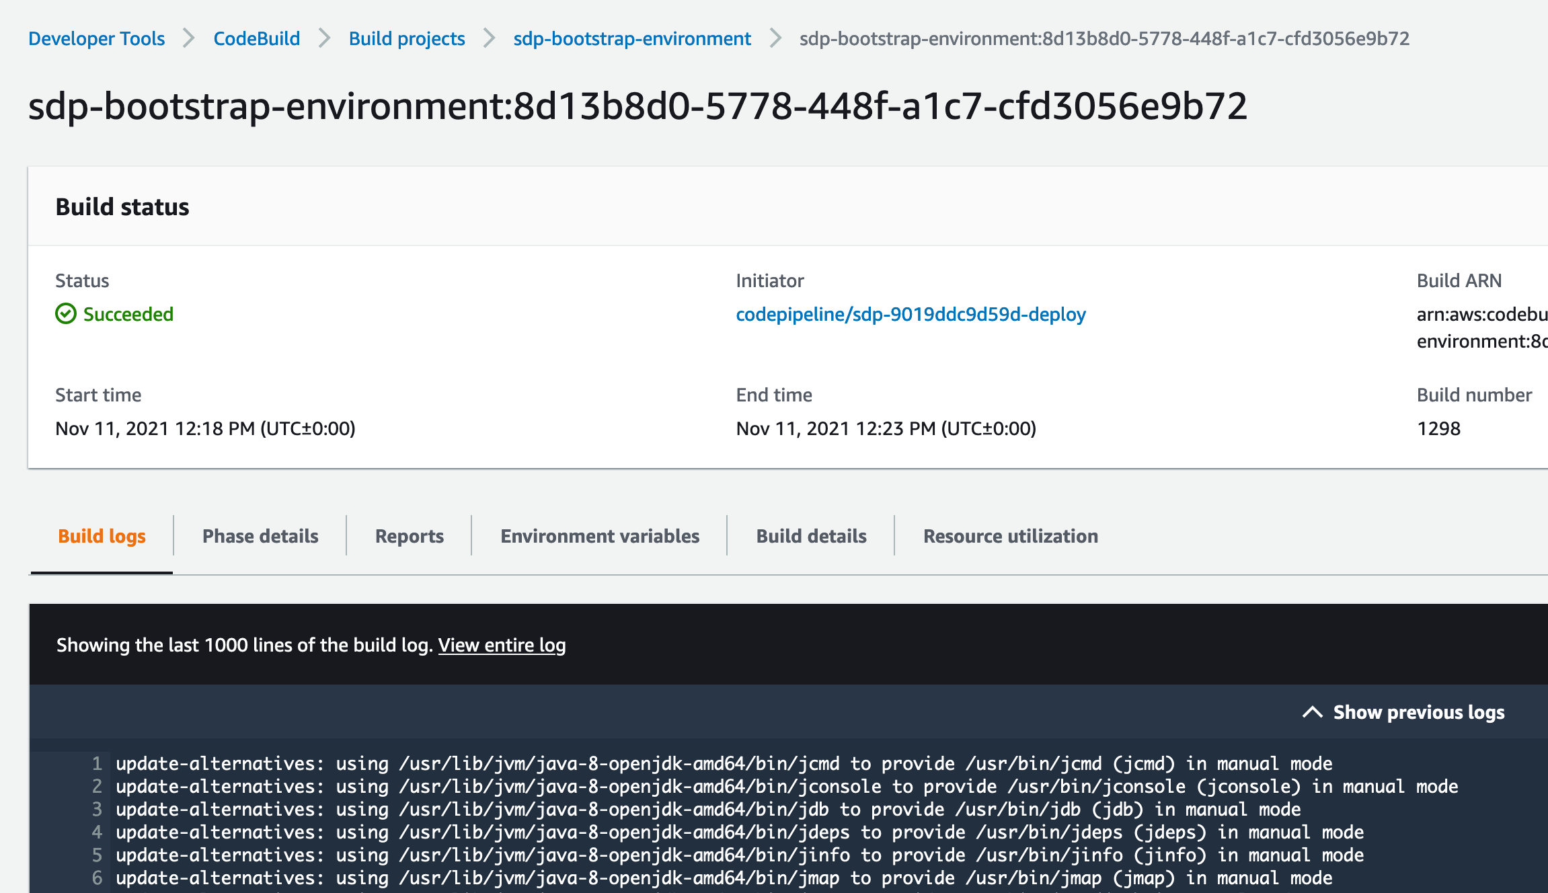Click log line 3 about jdb
The height and width of the screenshot is (893, 1548).
pyautogui.click(x=708, y=809)
